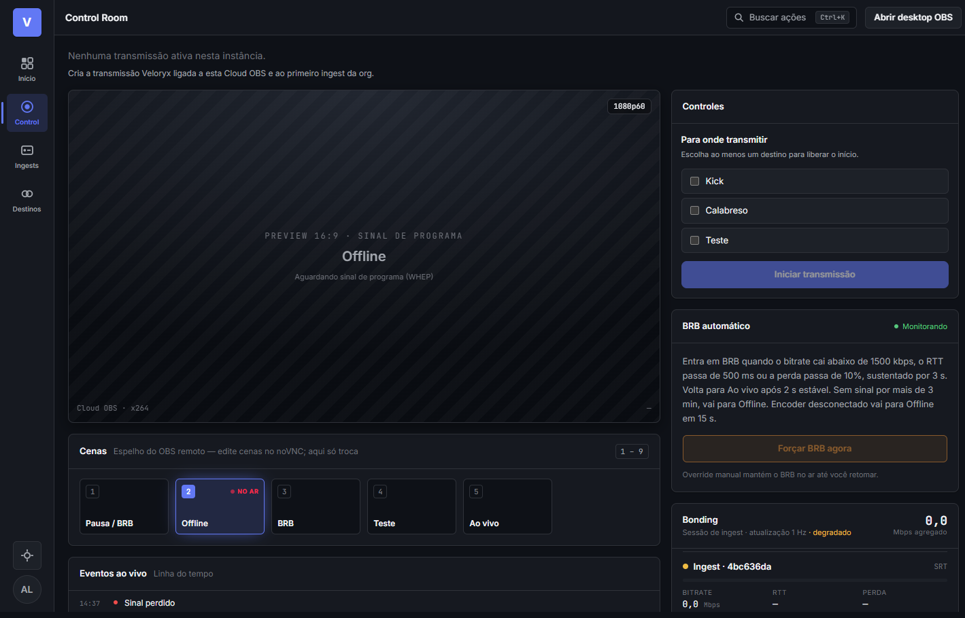Switch to the Pausa / BRB scene
965x618 pixels.
tap(124, 507)
